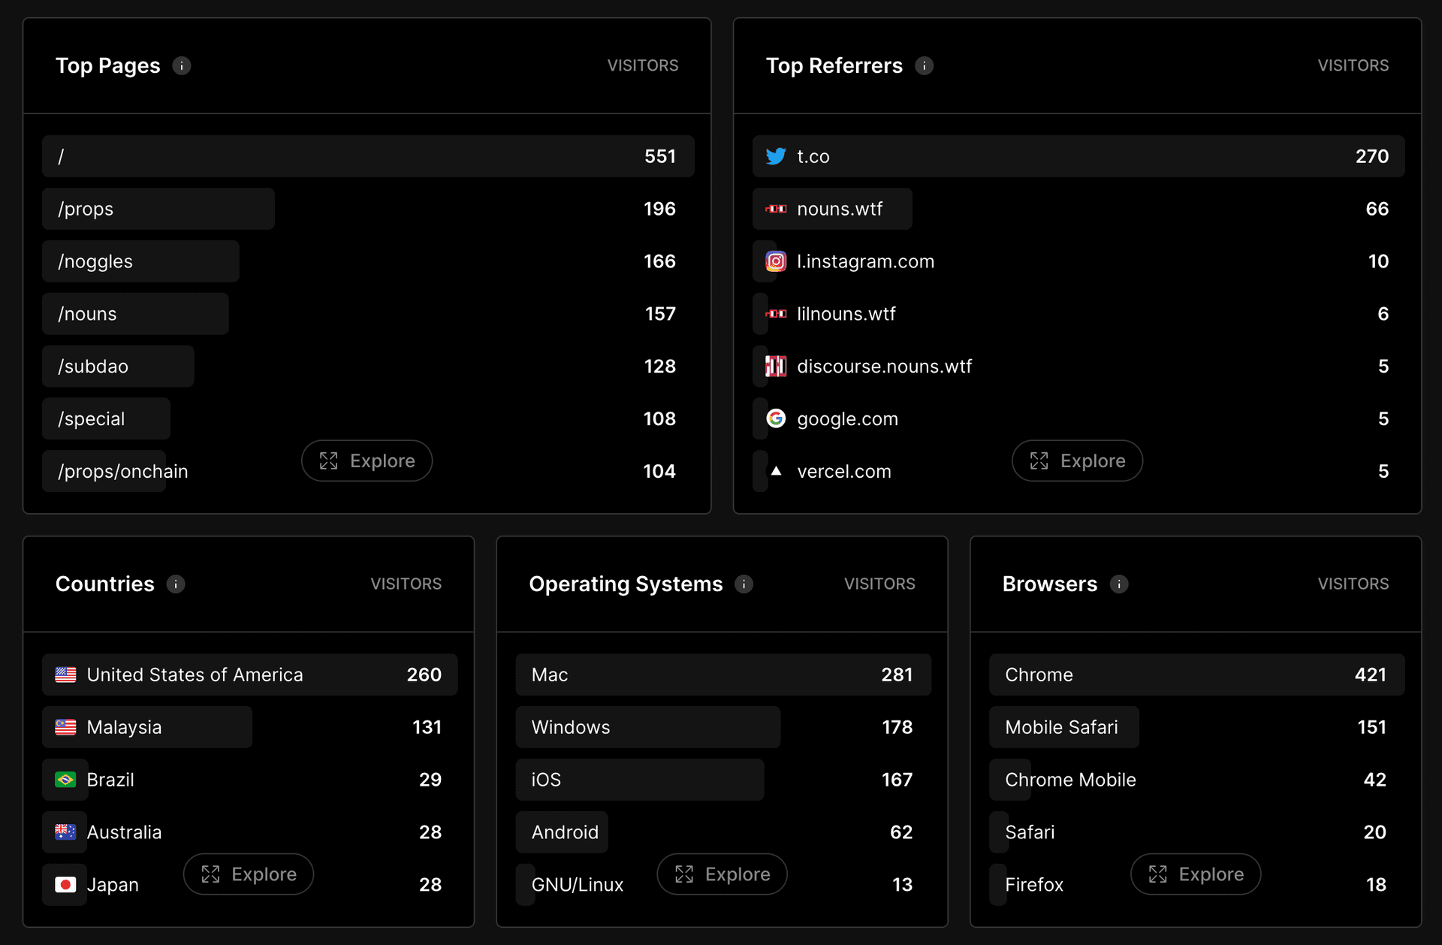Click the Instagram icon beside l.instagram.com
Screen dimensions: 1442x945
click(776, 261)
